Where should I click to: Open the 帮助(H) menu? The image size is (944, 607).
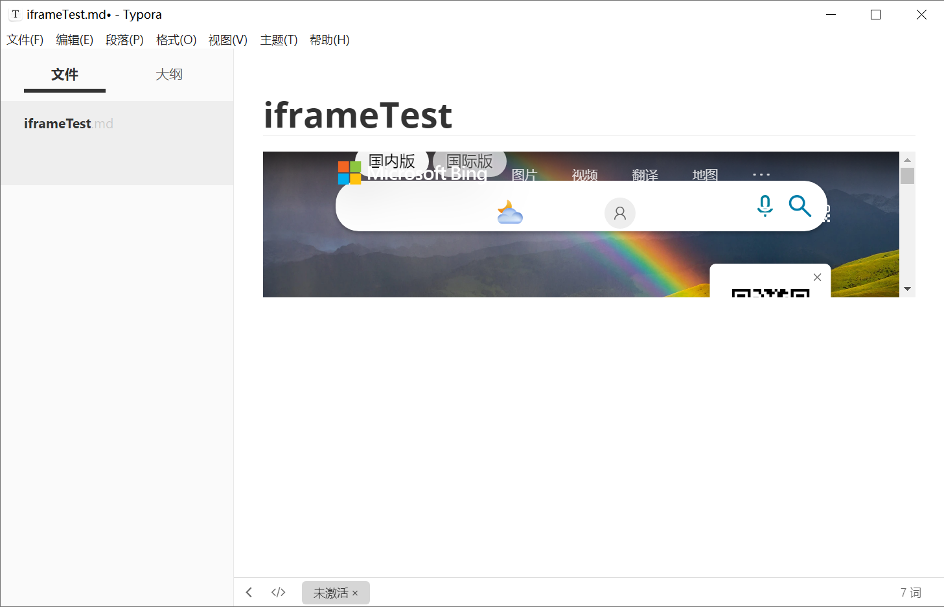pyautogui.click(x=330, y=40)
